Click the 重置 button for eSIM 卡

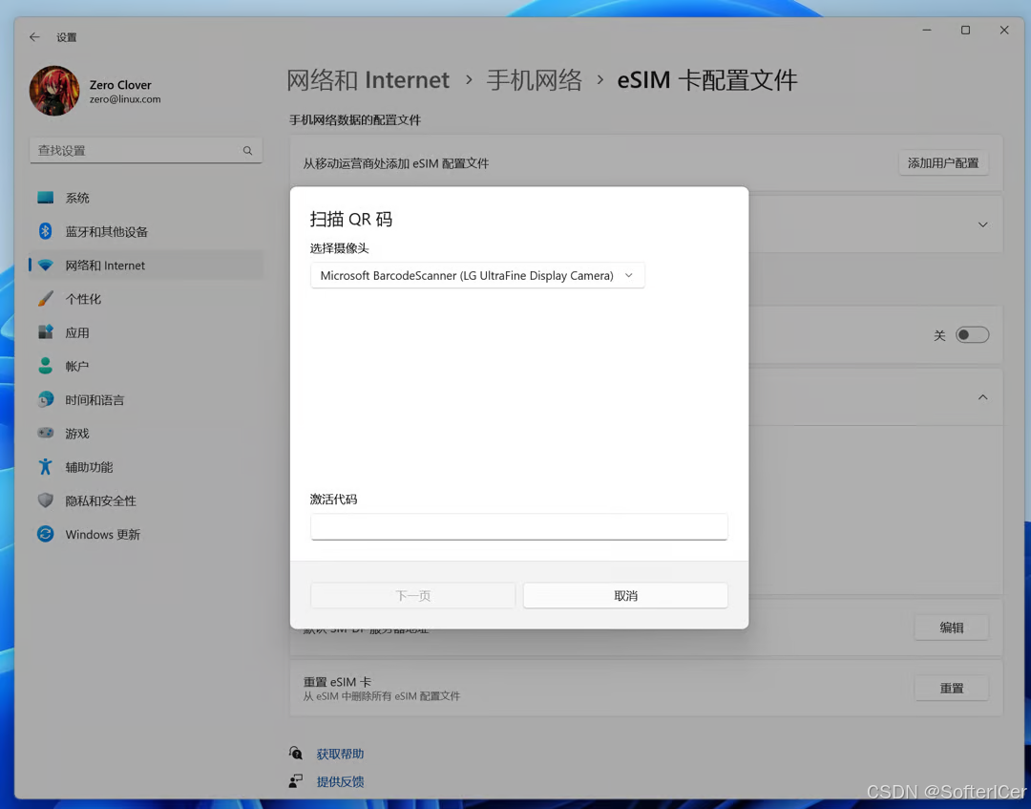pyautogui.click(x=952, y=688)
